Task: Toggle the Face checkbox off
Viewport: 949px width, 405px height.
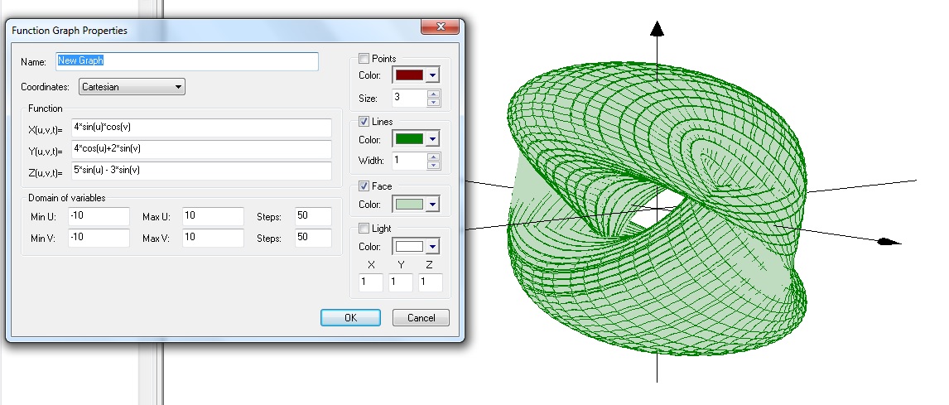Action: (x=364, y=186)
